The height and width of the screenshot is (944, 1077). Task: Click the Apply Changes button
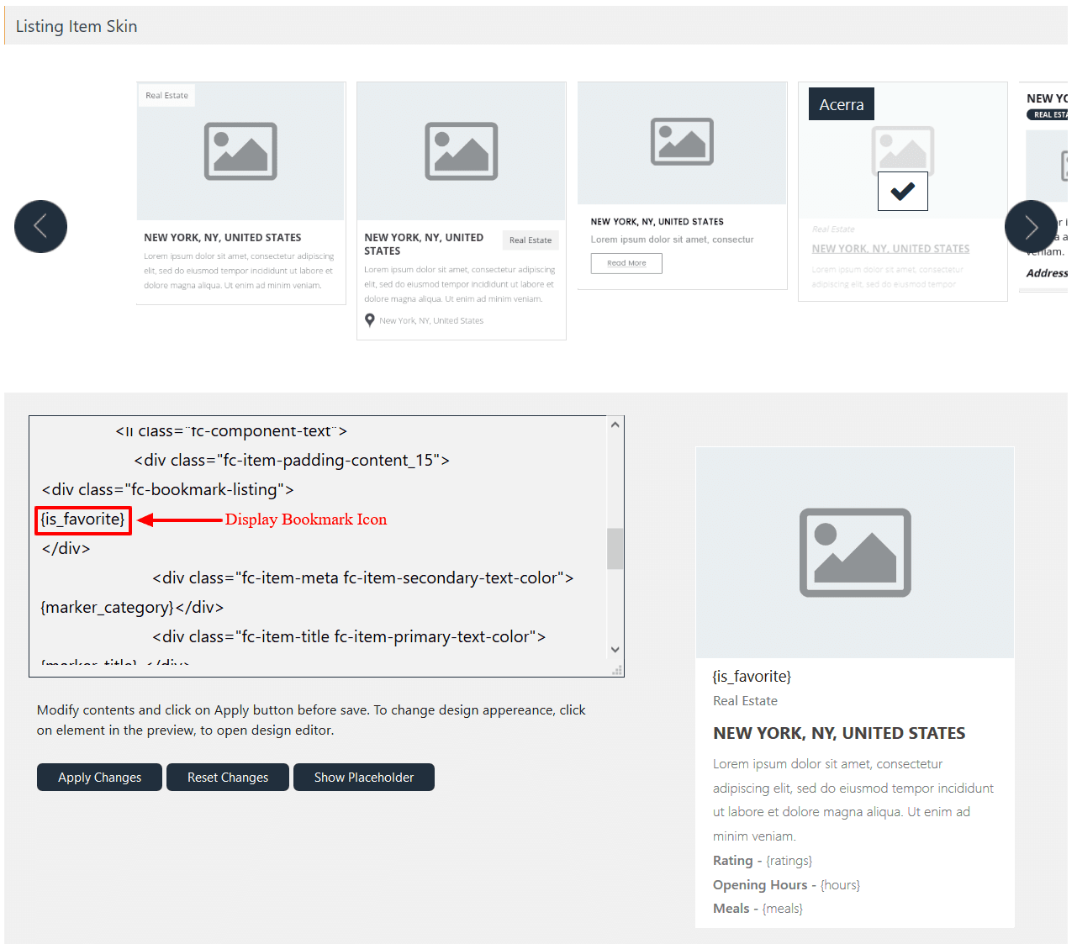(x=98, y=777)
